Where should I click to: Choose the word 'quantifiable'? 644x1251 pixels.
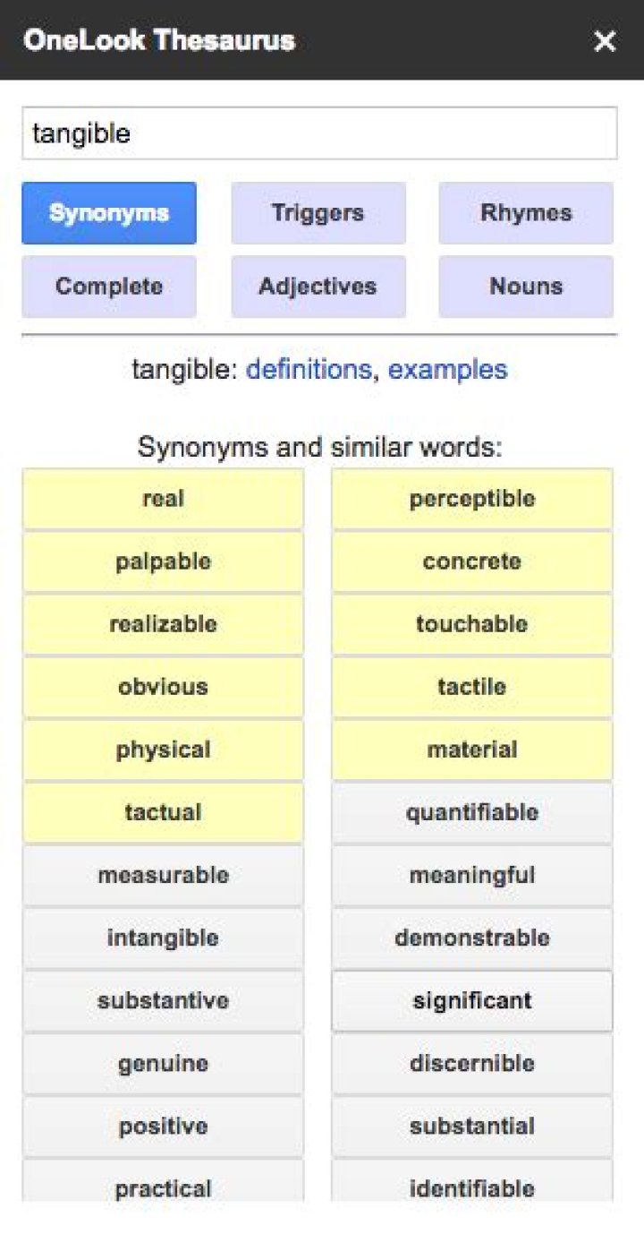pos(471,812)
